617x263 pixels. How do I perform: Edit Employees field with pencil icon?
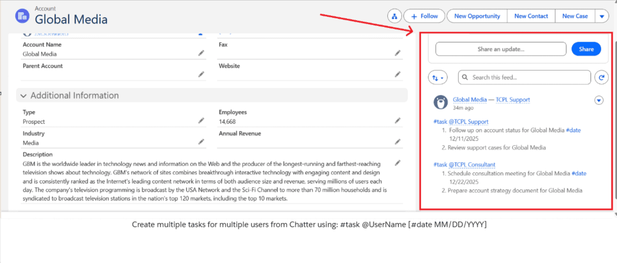(397, 121)
